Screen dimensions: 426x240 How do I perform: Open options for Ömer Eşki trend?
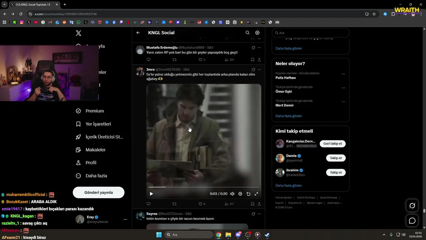343,88
